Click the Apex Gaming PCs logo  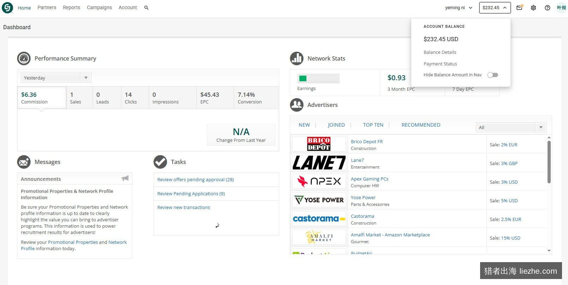[x=319, y=181]
